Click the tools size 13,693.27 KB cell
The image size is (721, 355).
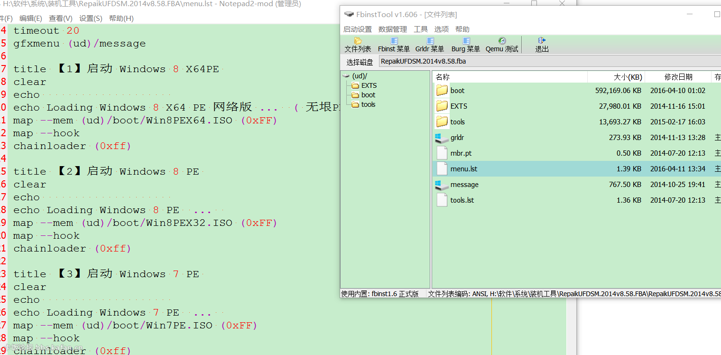pyautogui.click(x=620, y=121)
